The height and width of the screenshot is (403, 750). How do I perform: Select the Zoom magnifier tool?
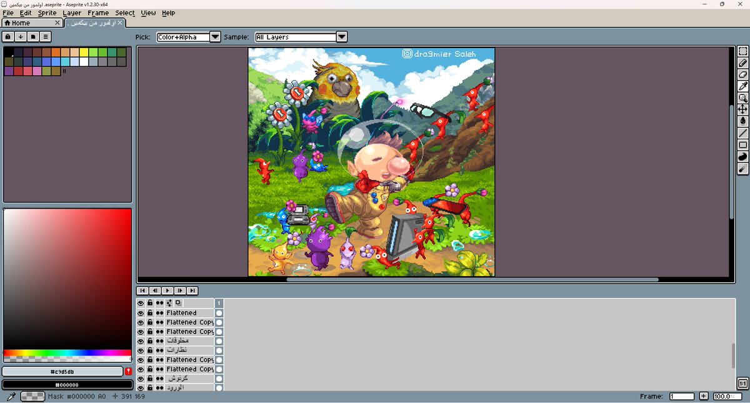pyautogui.click(x=743, y=98)
